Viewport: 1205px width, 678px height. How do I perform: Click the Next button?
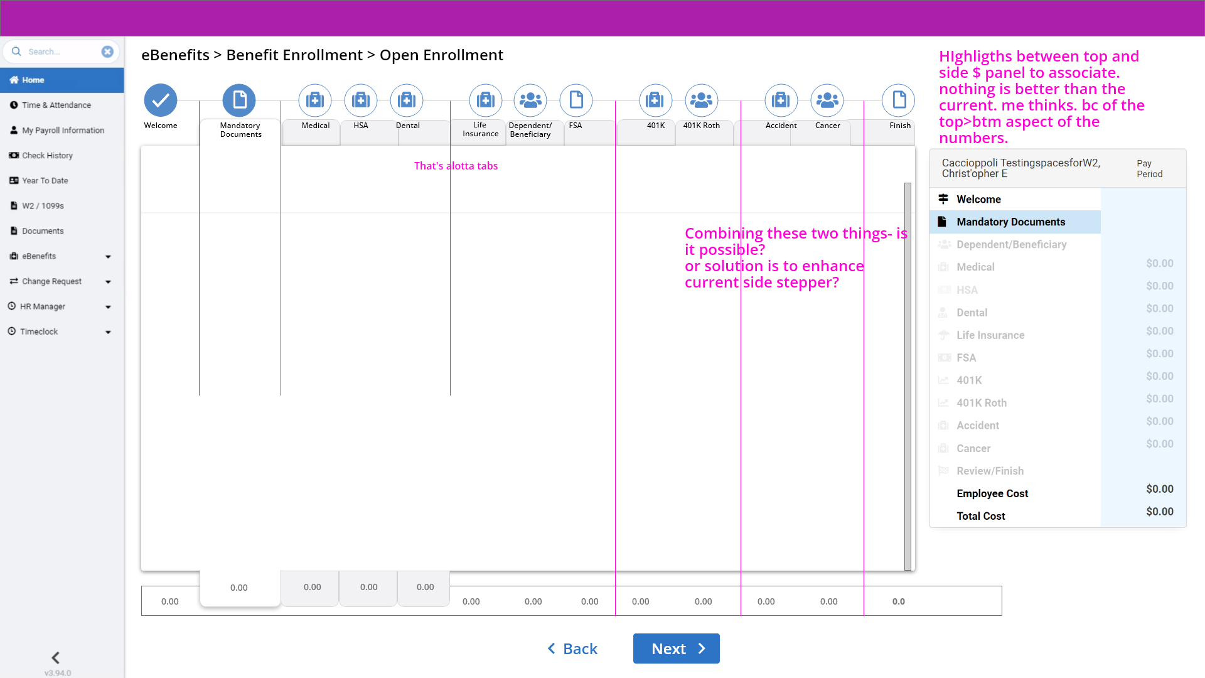point(676,648)
